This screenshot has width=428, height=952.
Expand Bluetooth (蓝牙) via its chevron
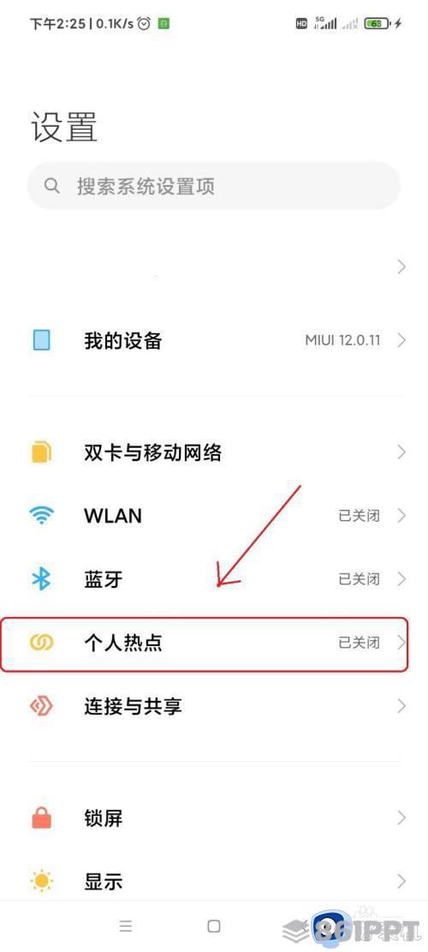(x=401, y=579)
